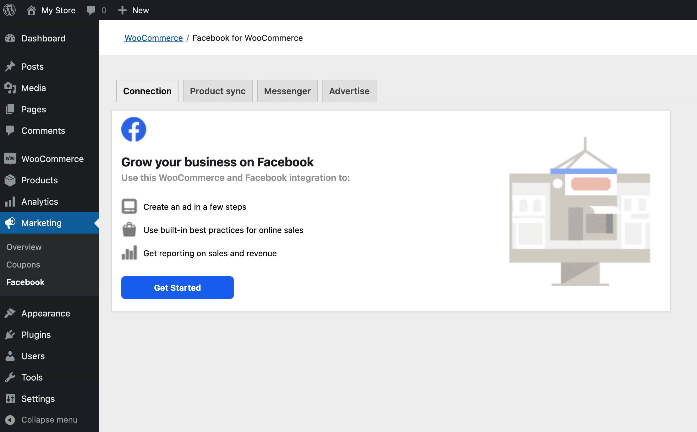Click the bar chart icon beside reporting
The height and width of the screenshot is (432, 697).
[x=129, y=253]
